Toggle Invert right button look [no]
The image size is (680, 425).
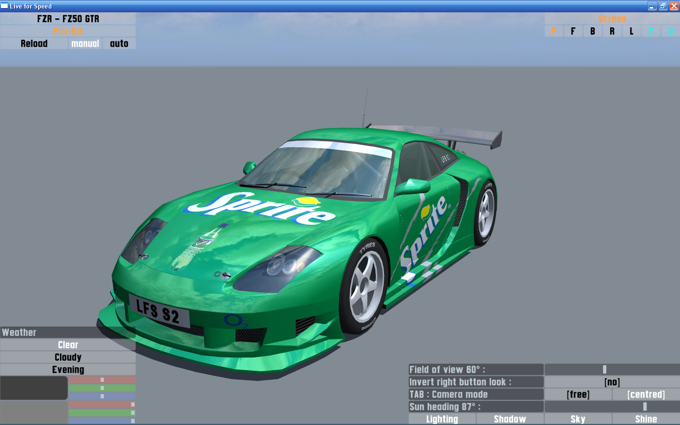(612, 382)
